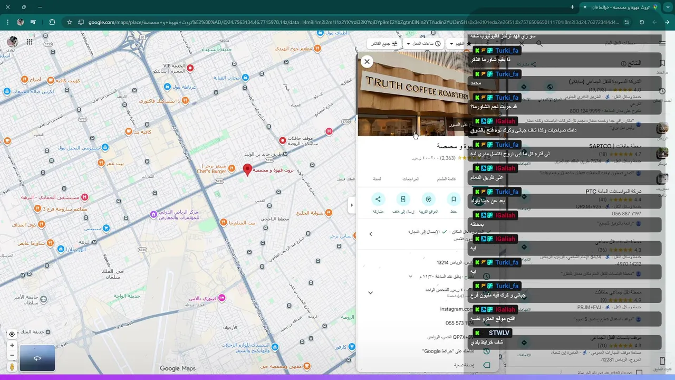The height and width of the screenshot is (380, 675).
Task: Open the instagram.com website link
Action: click(457, 309)
